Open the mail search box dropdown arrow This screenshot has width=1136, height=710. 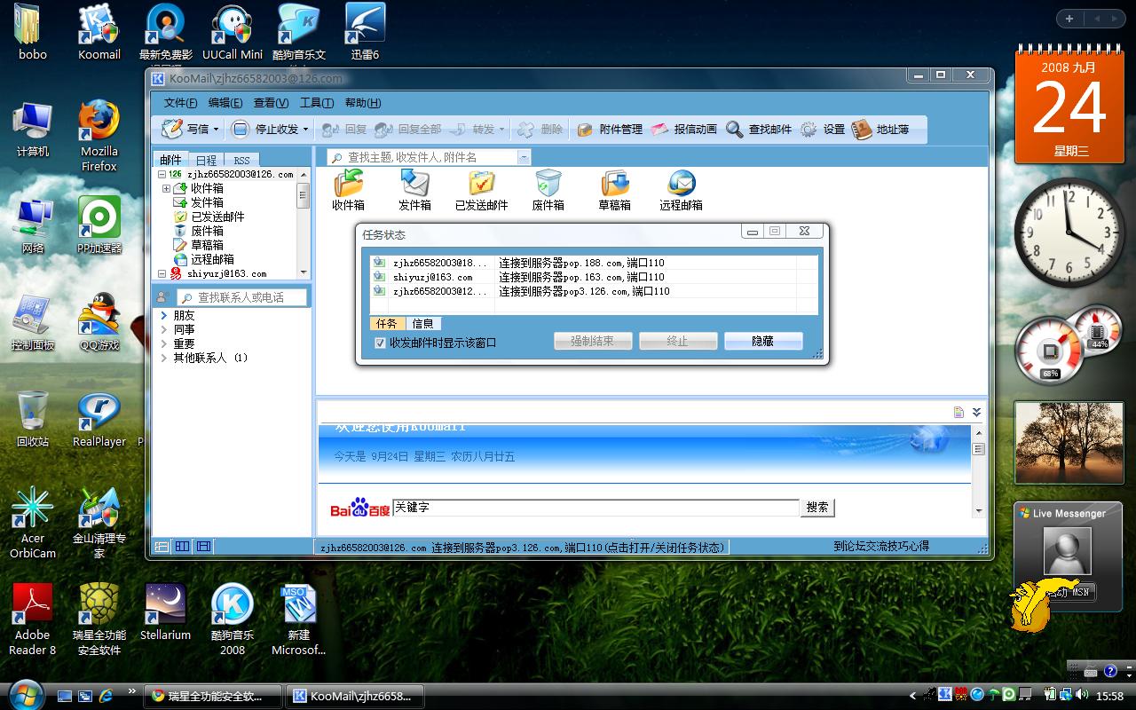(523, 157)
